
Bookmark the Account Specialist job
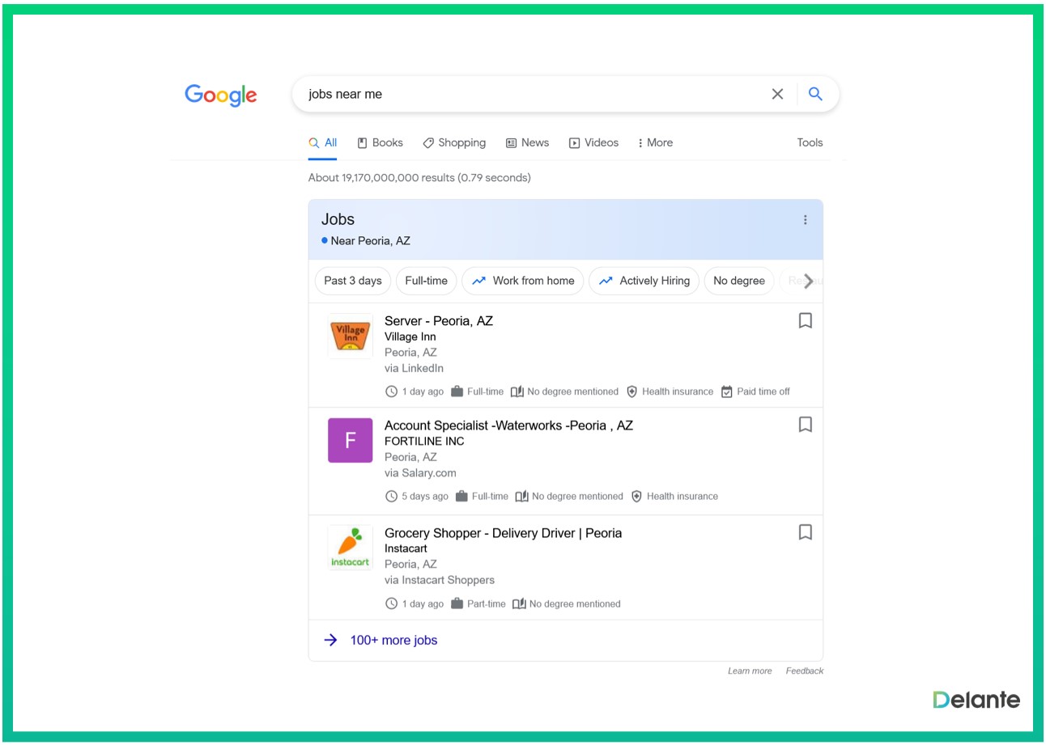point(805,425)
